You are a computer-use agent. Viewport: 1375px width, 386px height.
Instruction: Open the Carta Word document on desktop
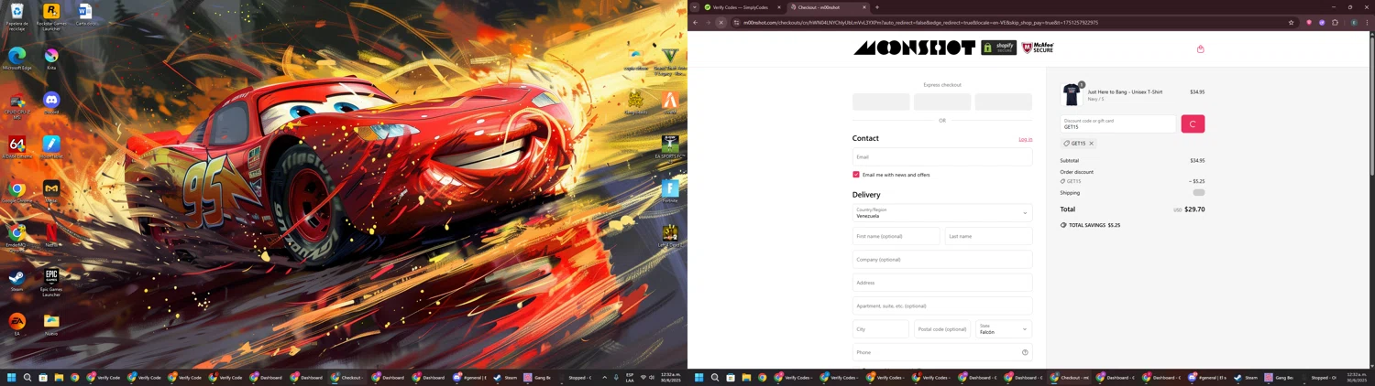tap(85, 15)
